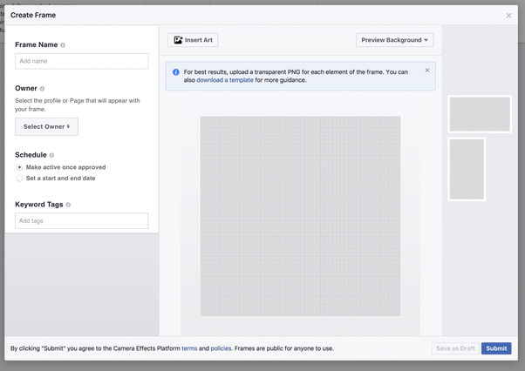Close the Create Frame dialog
Screen dimensions: 525x371
pyautogui.click(x=509, y=16)
